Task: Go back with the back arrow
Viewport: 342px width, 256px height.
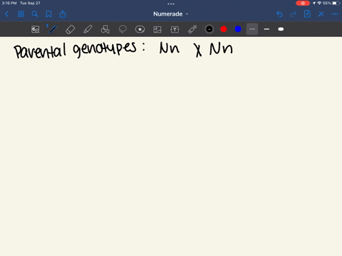Action: pyautogui.click(x=6, y=14)
